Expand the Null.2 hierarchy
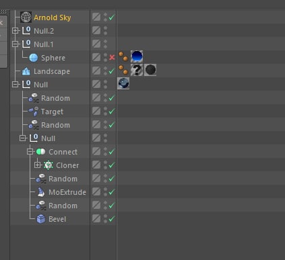 15,31
